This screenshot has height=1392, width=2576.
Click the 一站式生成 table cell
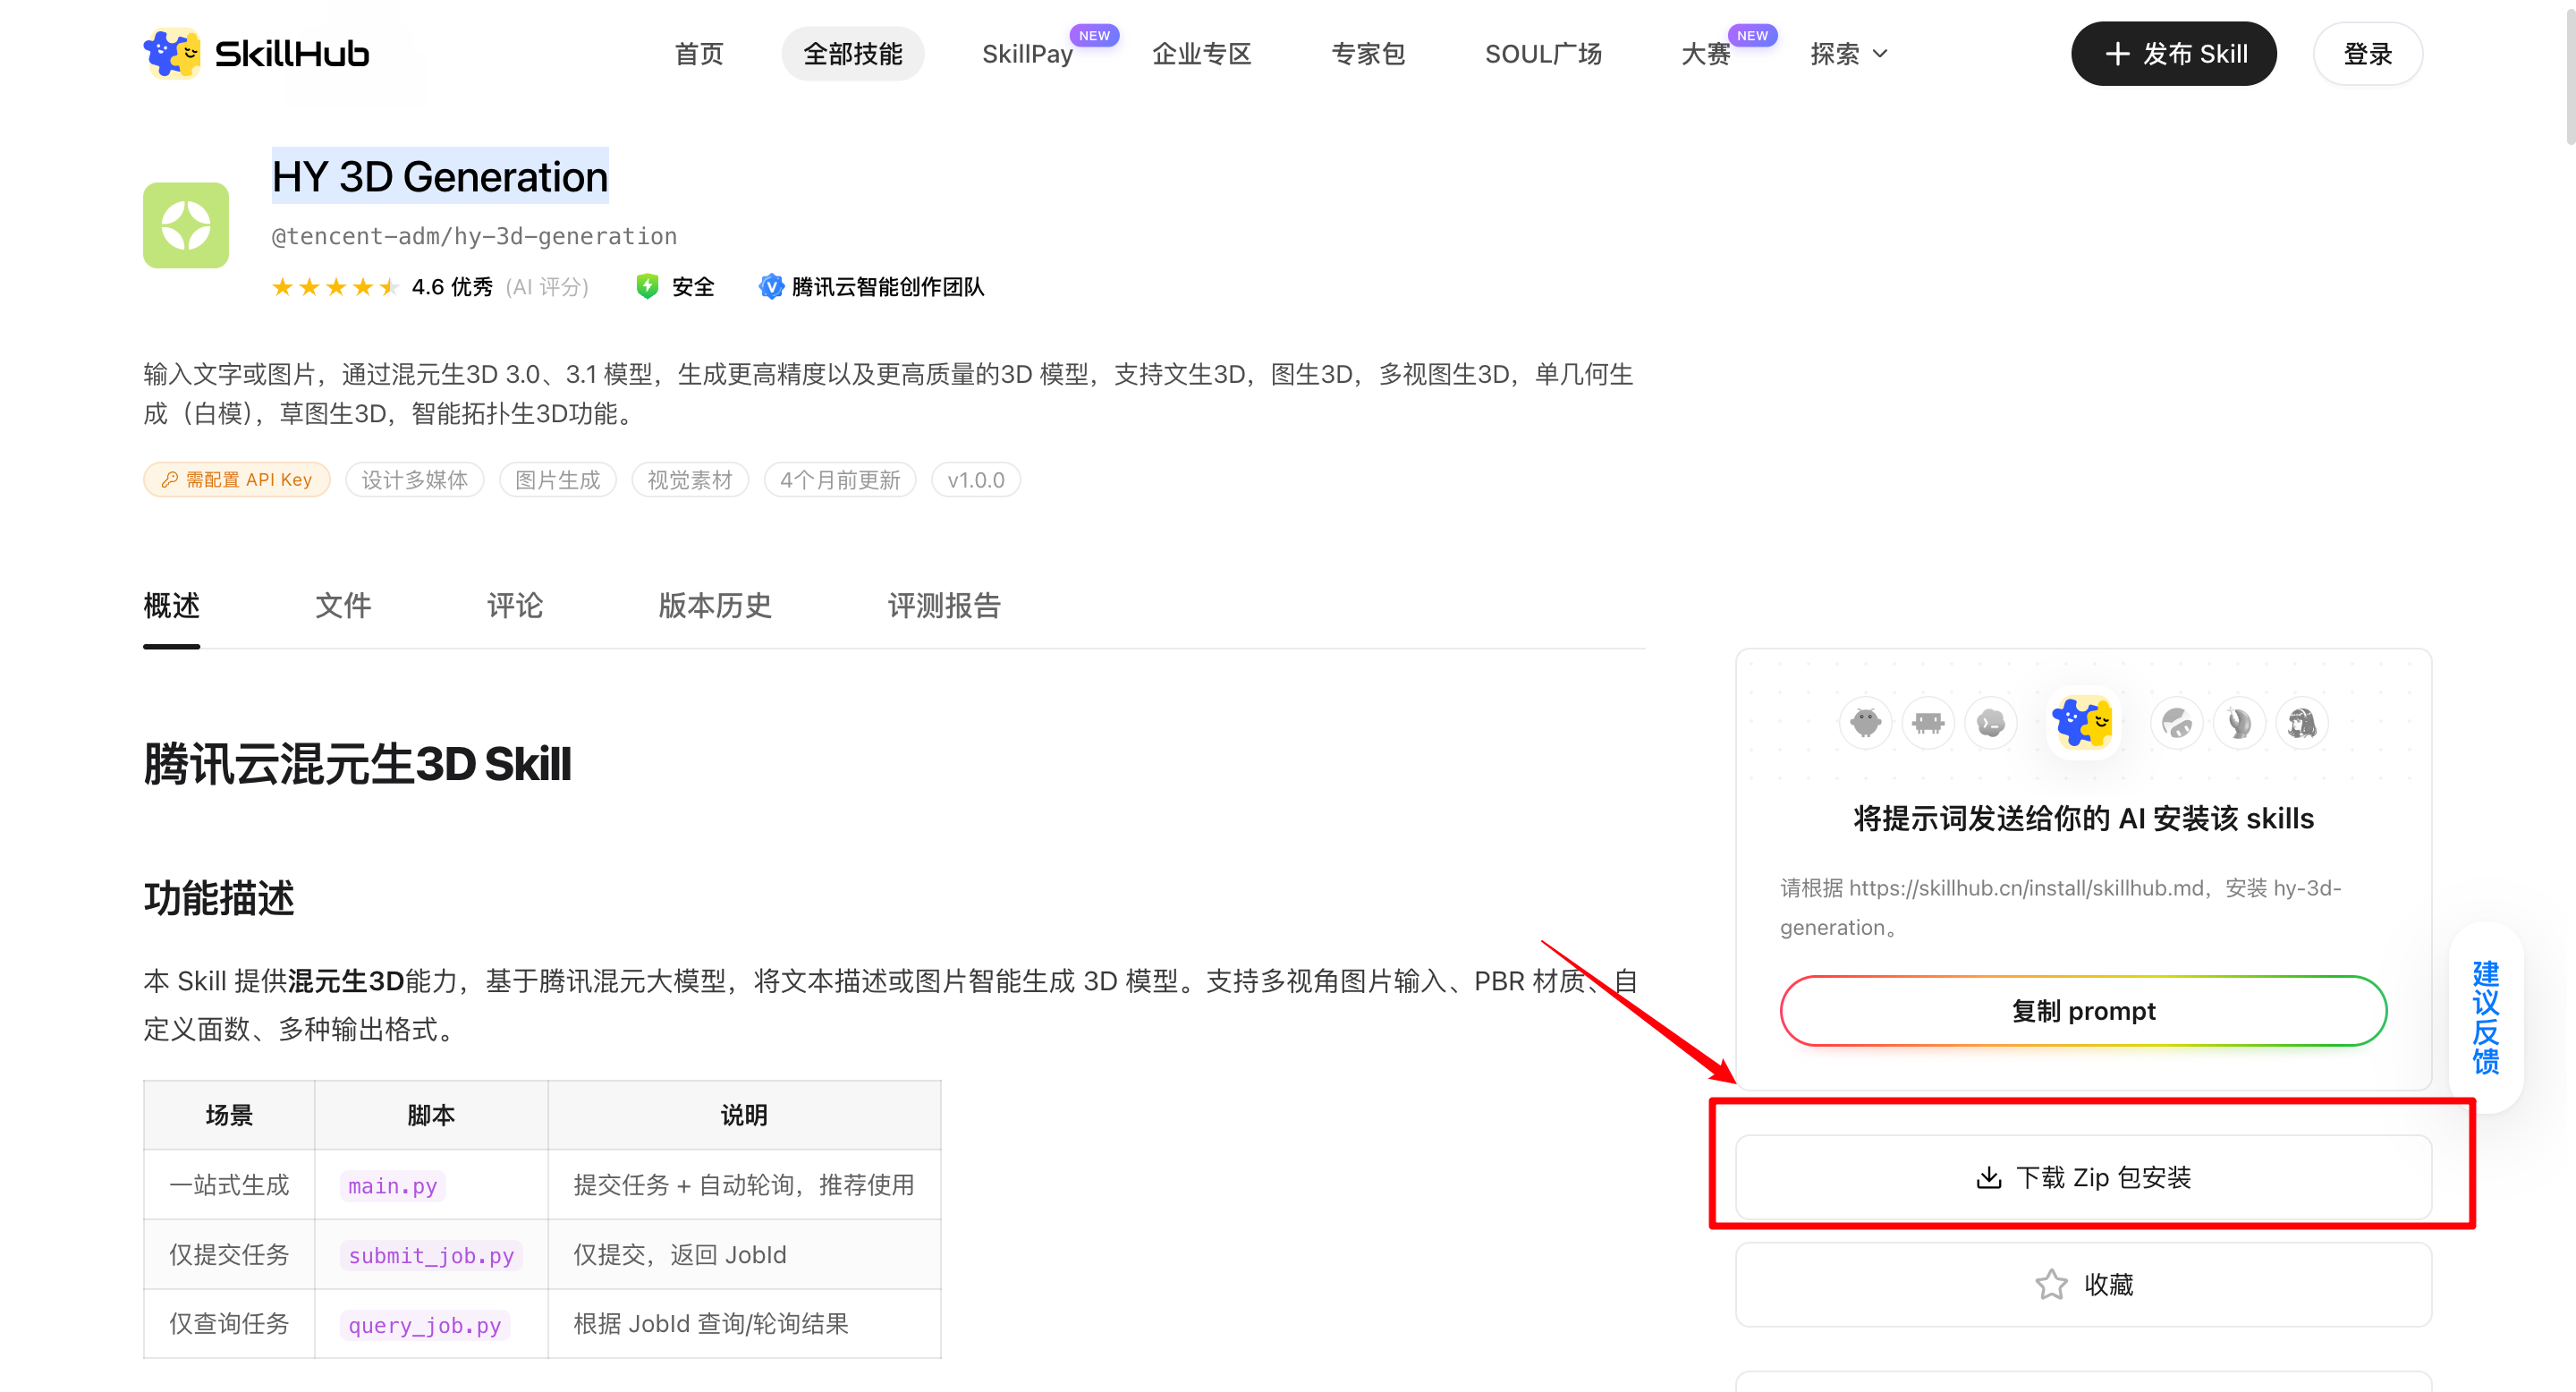(229, 1185)
